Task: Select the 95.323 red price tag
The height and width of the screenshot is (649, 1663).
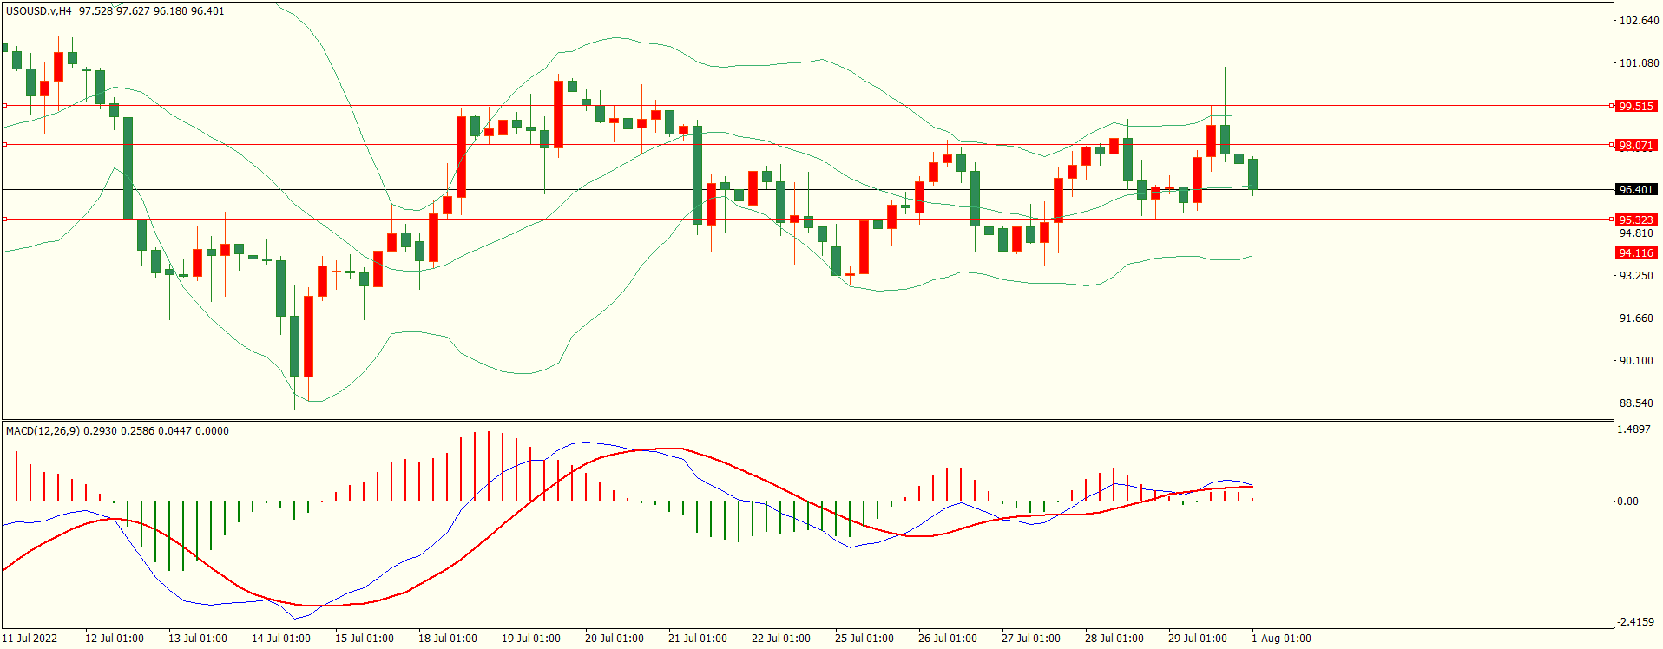Action: [1635, 220]
